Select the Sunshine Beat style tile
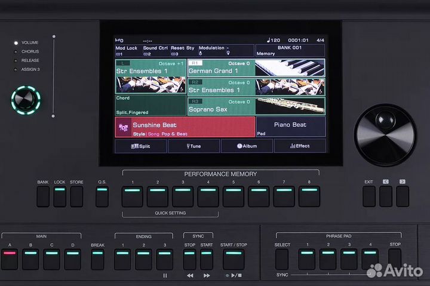Viewport: 430px width, 286px height. (185, 127)
